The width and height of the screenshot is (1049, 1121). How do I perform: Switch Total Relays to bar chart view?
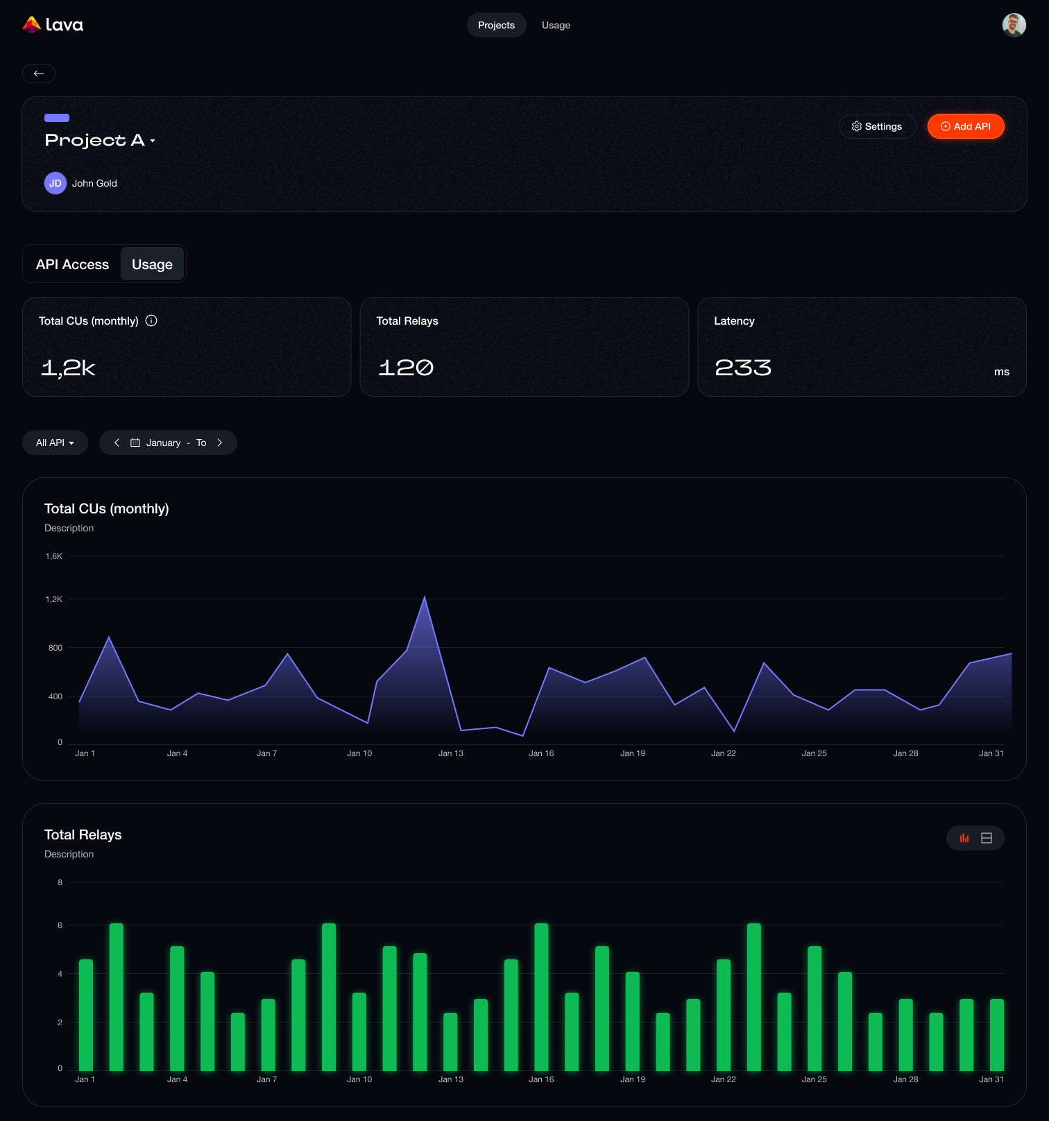coord(964,838)
